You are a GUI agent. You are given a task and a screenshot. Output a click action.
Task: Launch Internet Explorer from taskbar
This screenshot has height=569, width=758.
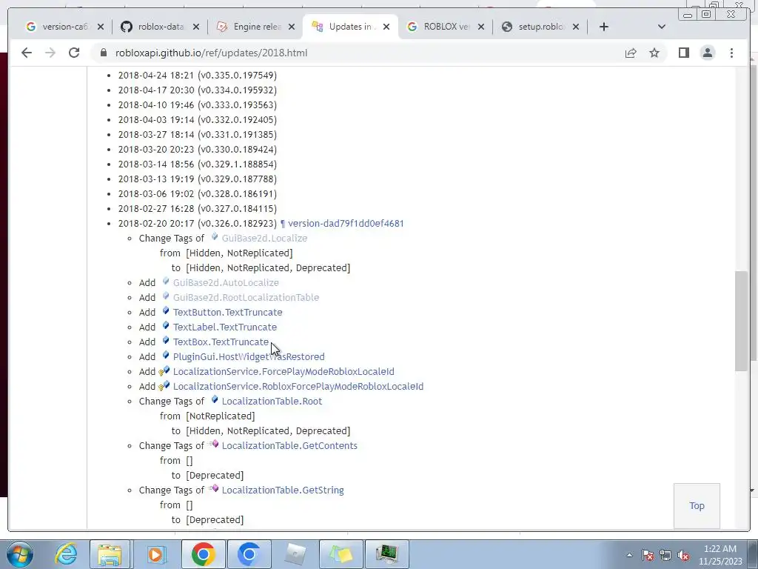[x=65, y=554]
